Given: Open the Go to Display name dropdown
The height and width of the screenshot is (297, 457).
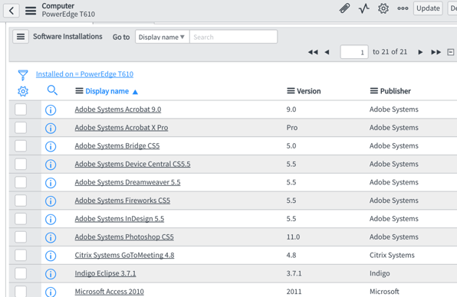Looking at the screenshot, I should coord(162,37).
